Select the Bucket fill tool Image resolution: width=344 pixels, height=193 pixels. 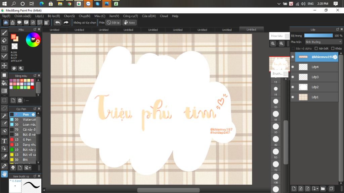click(4, 83)
